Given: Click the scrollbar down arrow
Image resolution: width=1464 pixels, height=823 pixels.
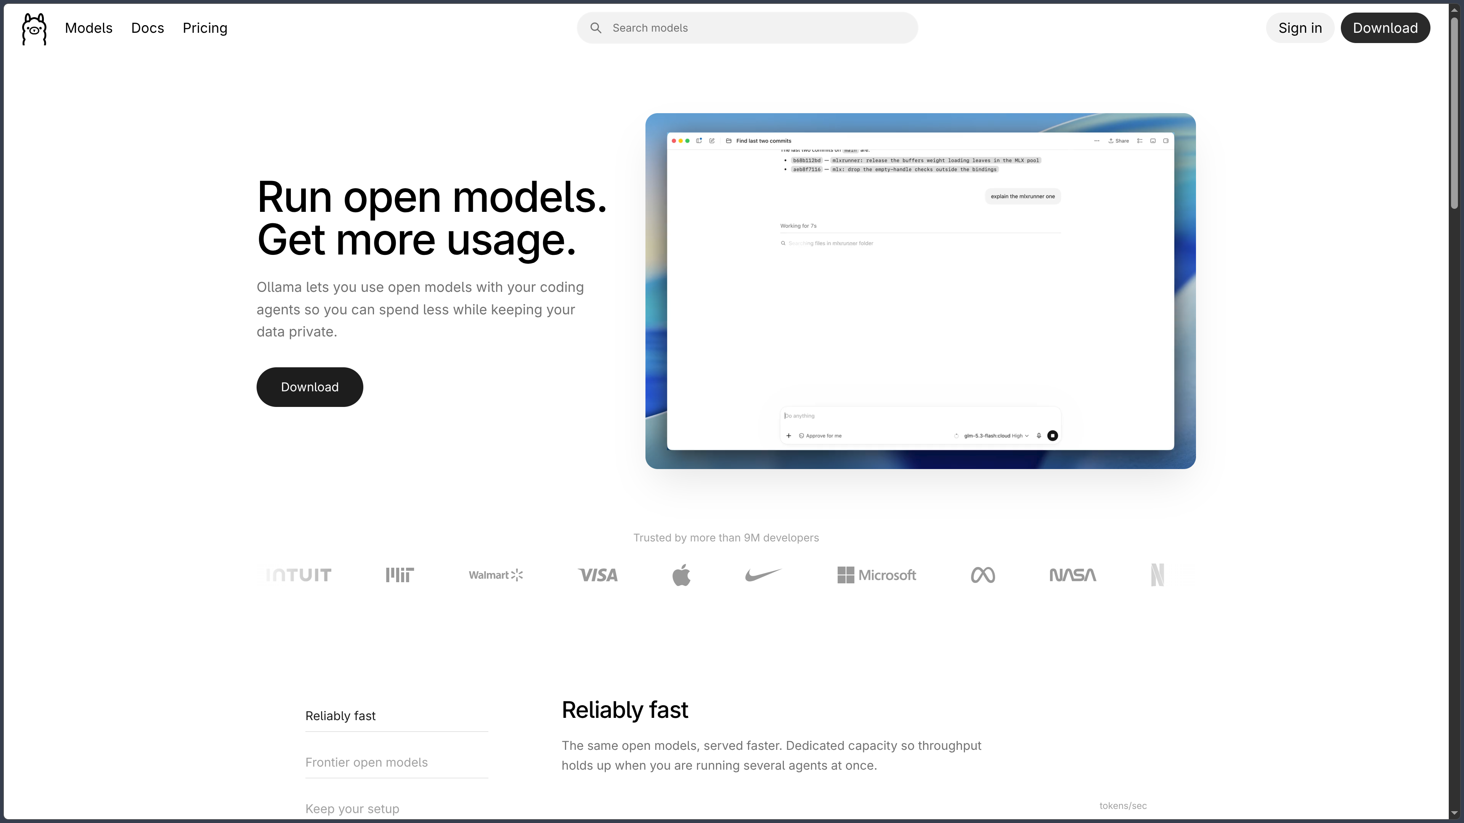Looking at the screenshot, I should click(1454, 813).
